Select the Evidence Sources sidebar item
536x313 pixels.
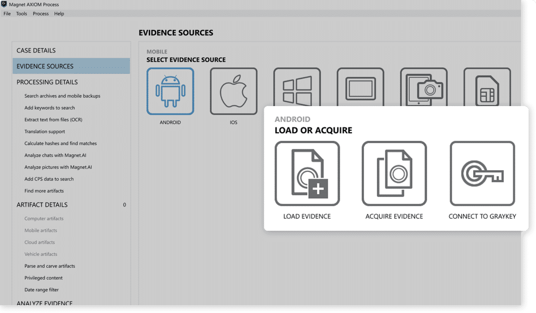(x=45, y=66)
